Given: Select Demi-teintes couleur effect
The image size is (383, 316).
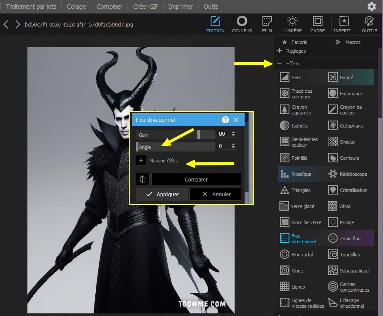Looking at the screenshot, I should [299, 142].
